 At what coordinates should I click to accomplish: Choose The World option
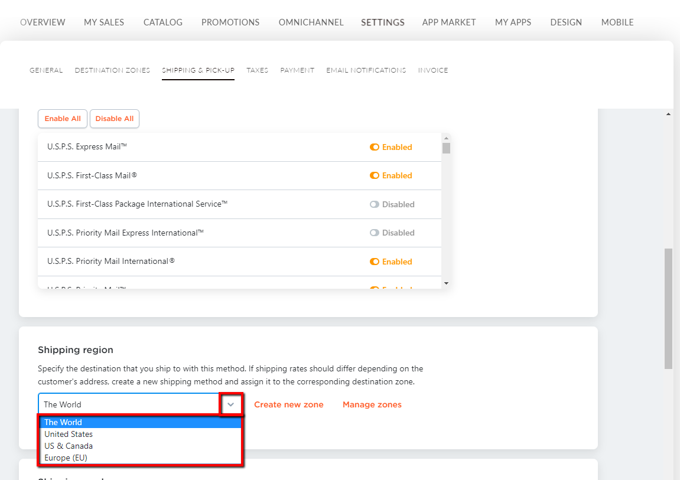(x=140, y=422)
